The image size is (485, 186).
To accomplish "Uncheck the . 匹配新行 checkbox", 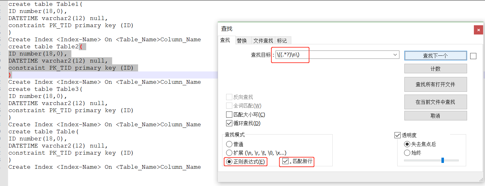I will (285, 161).
